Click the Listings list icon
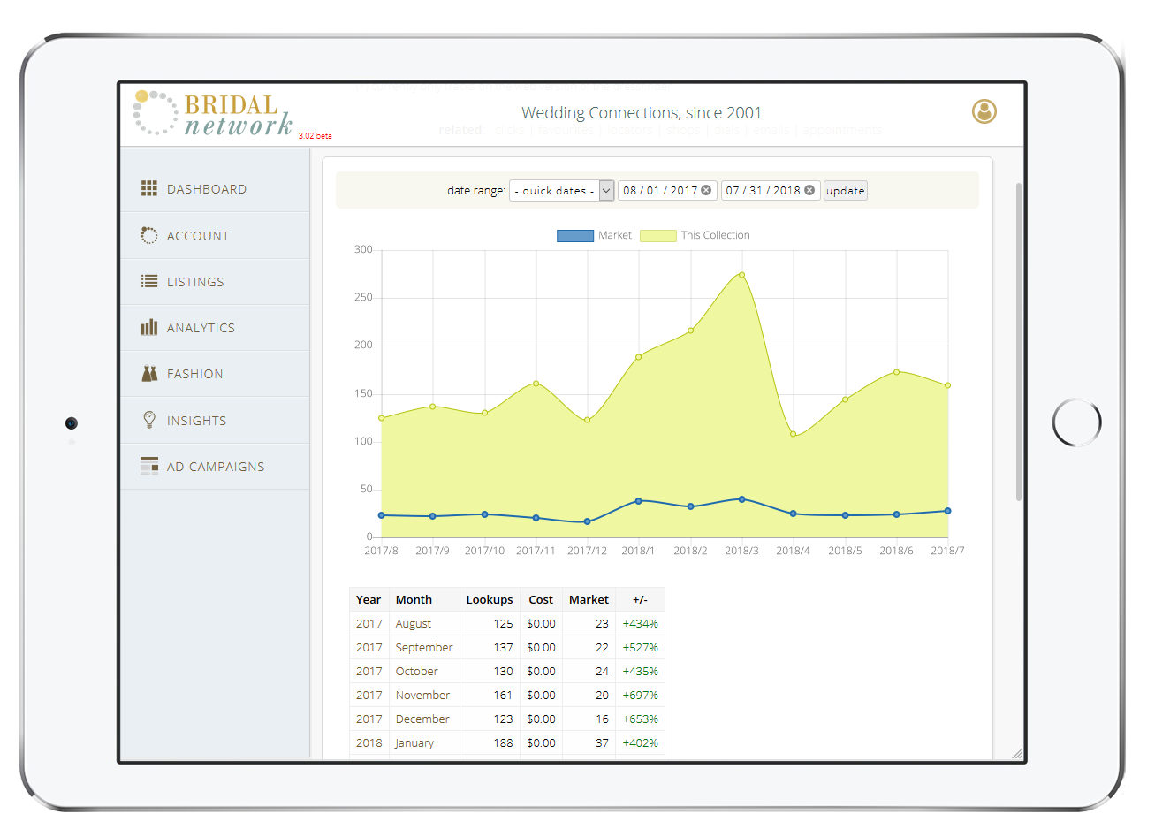This screenshot has width=1155, height=837. pyautogui.click(x=149, y=281)
